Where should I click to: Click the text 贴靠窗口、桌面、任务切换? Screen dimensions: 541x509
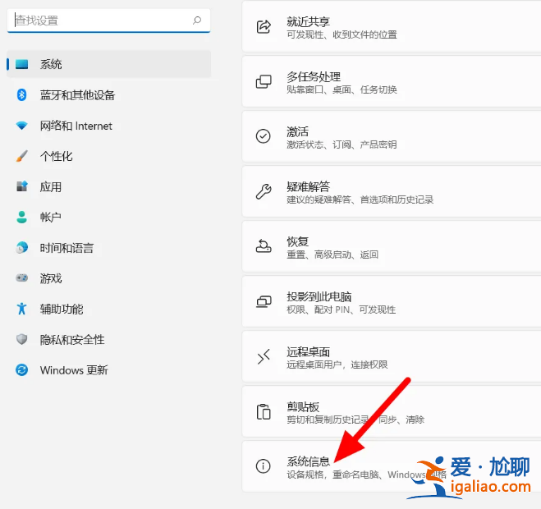click(x=342, y=89)
